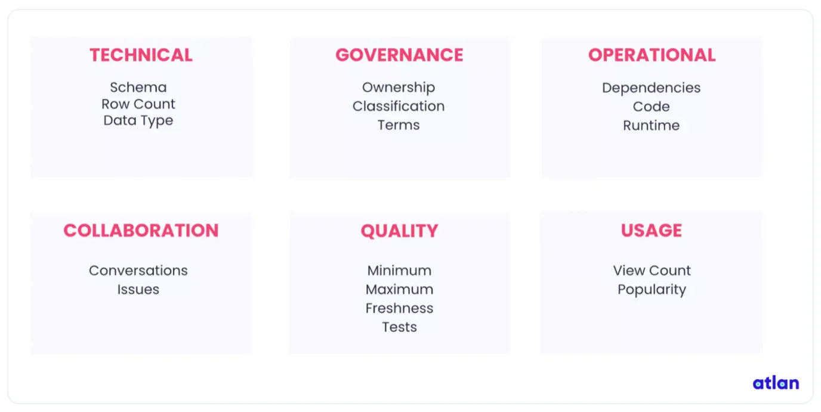
Task: Click the Classification entry
Action: tap(399, 106)
